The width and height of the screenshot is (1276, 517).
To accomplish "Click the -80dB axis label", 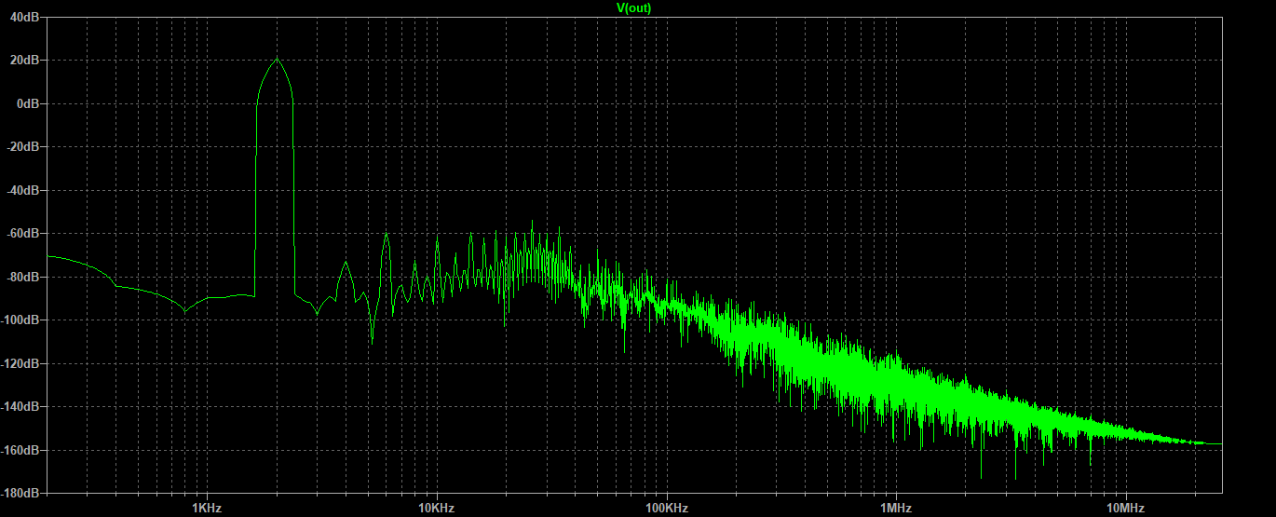I will coord(23,277).
